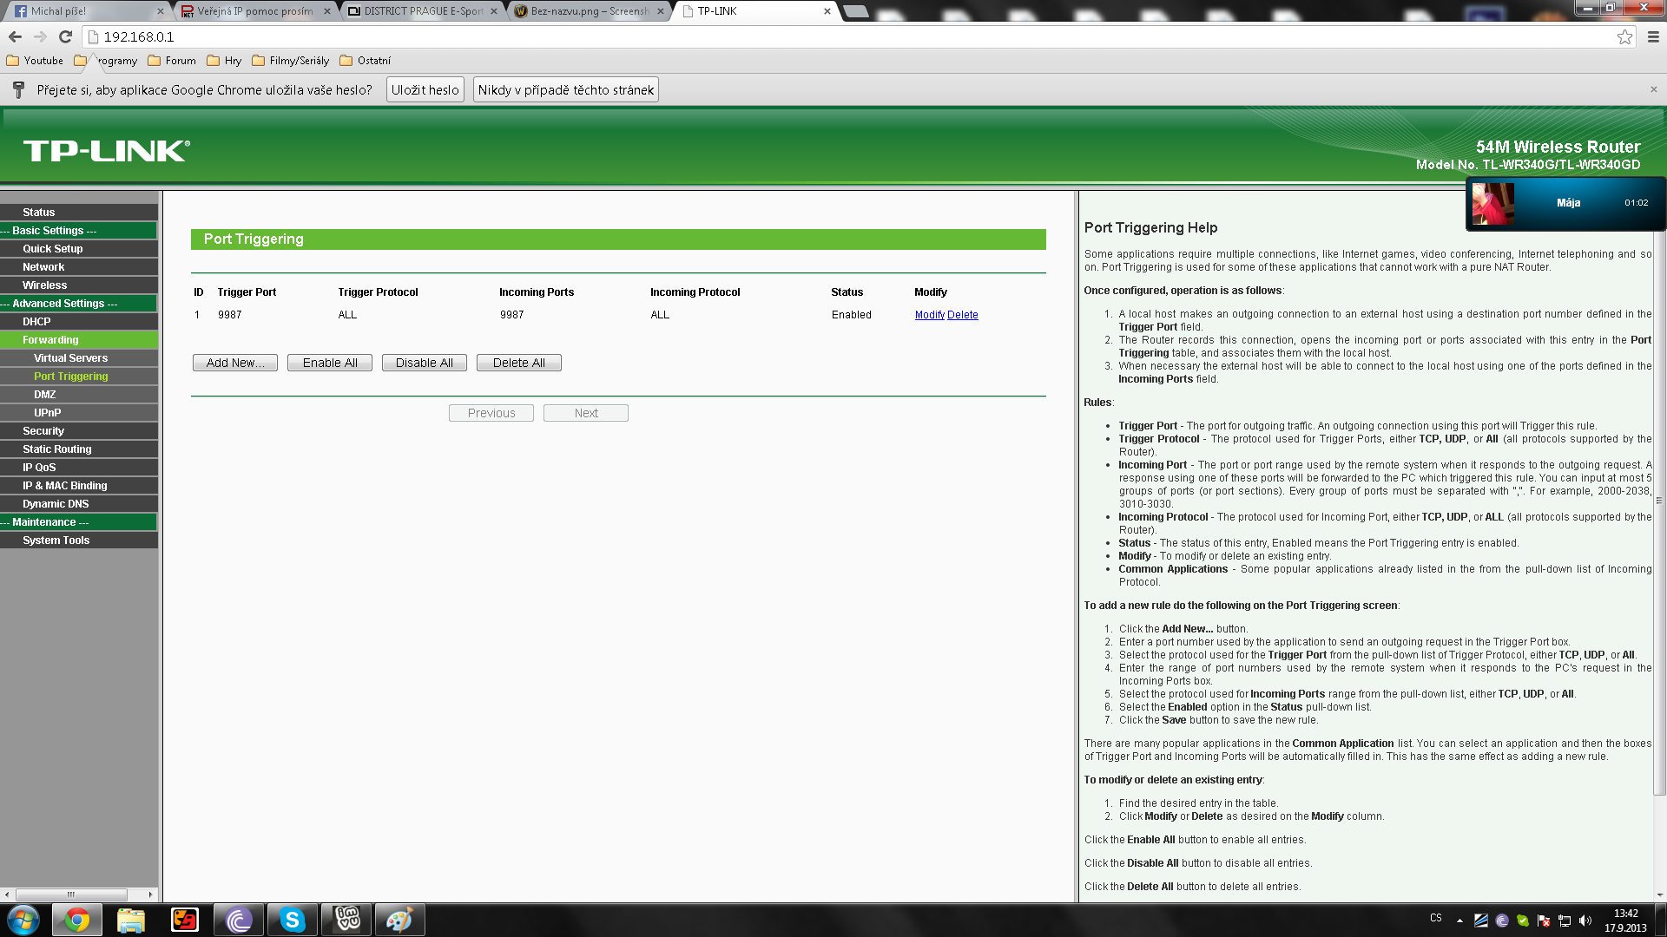Go back to previous page
The width and height of the screenshot is (1667, 937).
coord(15,36)
